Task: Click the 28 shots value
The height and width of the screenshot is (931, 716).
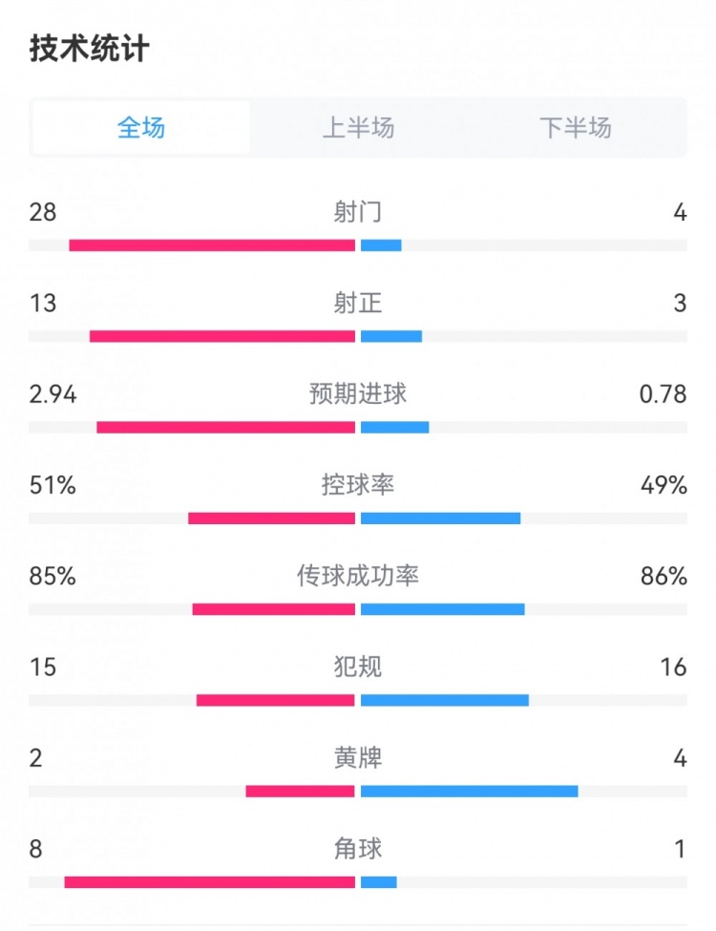Action: tap(43, 212)
